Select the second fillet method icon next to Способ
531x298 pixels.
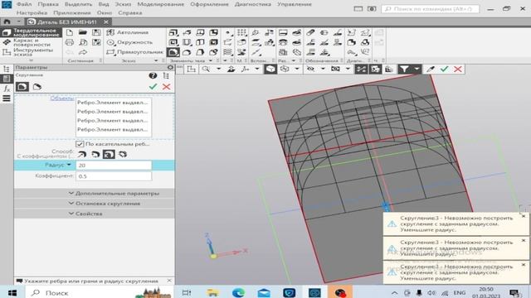(x=95, y=155)
